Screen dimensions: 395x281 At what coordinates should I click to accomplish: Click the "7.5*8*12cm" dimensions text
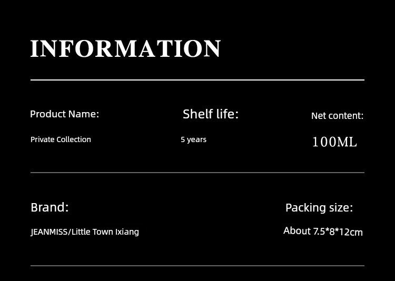pyautogui.click(x=338, y=232)
